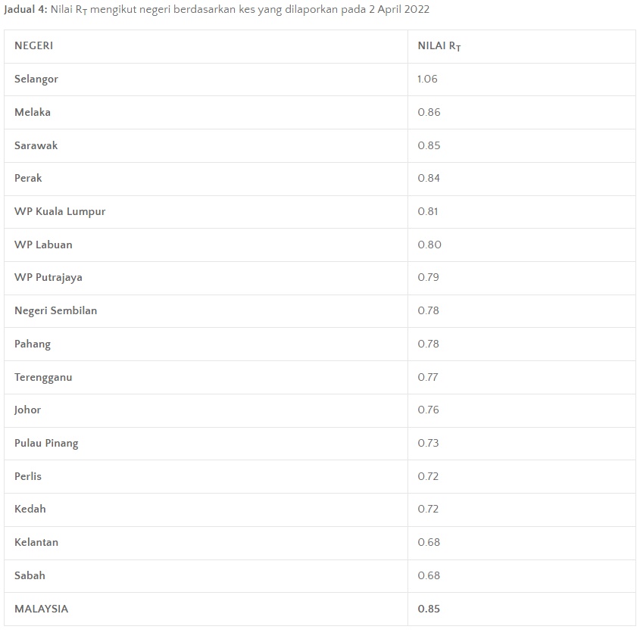Click Kelantan's RT value 0.68
Viewport: 640px width, 642px height.
click(429, 543)
